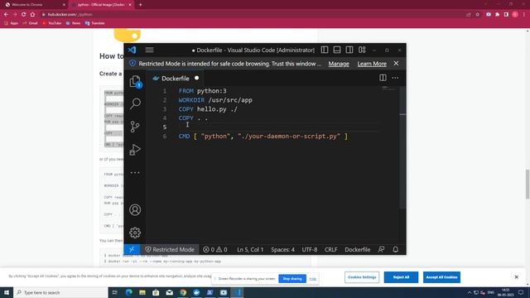Viewport: 530px width, 298px height.
Task: Toggle the bottom panel layout icon
Action: coord(337,50)
